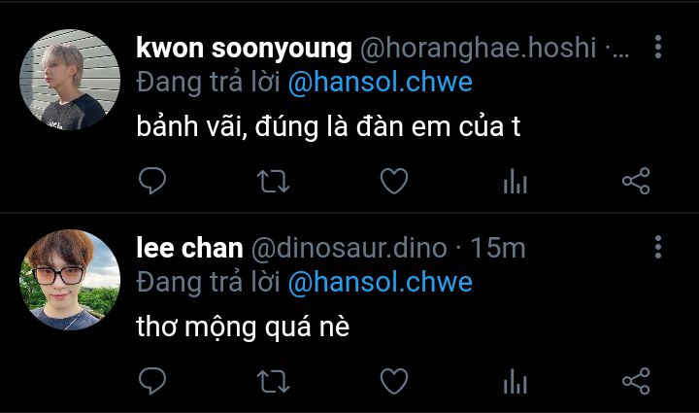The image size is (699, 413).
Task: Open the lee chan display name
Action: click(x=190, y=248)
